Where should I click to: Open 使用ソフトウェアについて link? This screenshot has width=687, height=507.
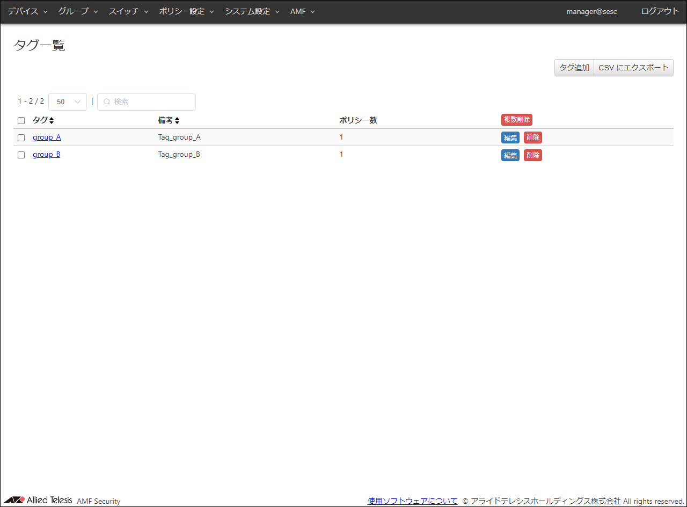(x=412, y=501)
